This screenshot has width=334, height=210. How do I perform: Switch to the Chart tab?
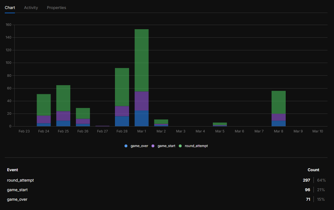[x=10, y=8]
